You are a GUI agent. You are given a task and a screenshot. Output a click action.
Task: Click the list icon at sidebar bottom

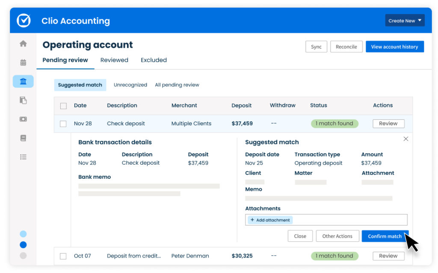(23, 157)
